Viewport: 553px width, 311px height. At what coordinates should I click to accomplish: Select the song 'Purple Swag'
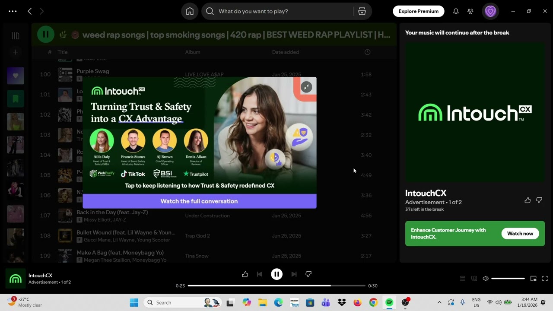(x=93, y=71)
